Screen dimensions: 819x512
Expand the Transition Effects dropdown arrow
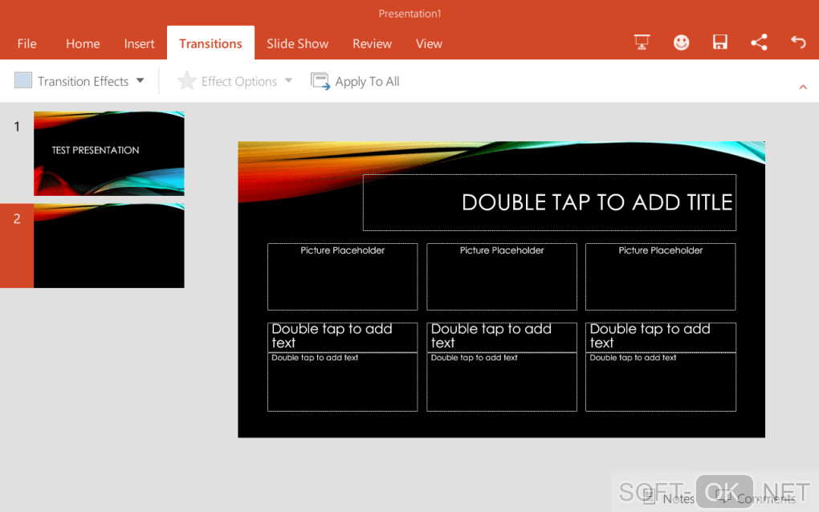pos(140,80)
